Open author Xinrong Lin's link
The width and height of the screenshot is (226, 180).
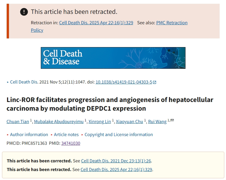[x=100, y=122]
